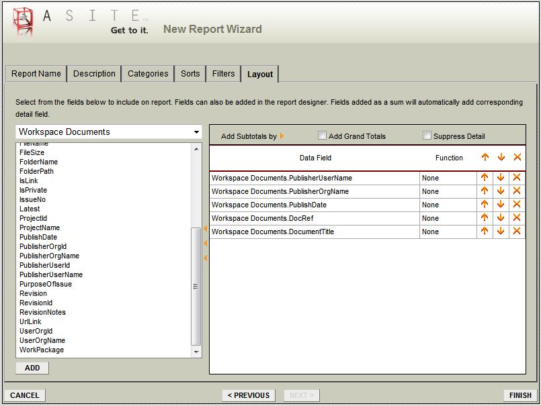The width and height of the screenshot is (541, 406).
Task: Click the field list scrollbar thumb
Action: coord(196,286)
